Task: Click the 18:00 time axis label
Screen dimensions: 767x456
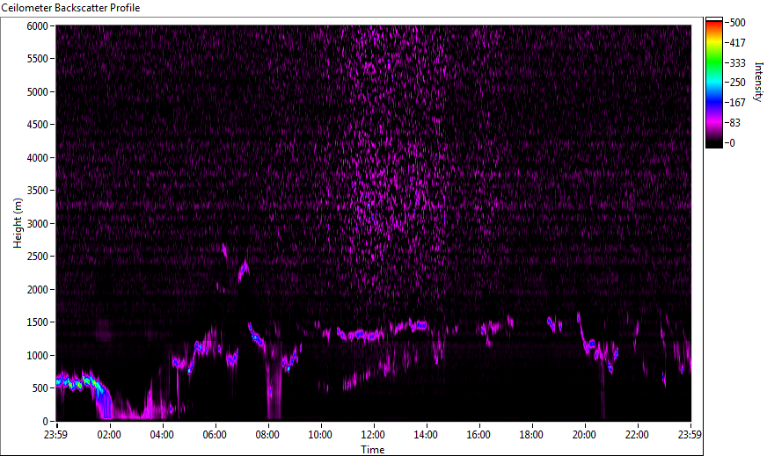Action: 532,435
